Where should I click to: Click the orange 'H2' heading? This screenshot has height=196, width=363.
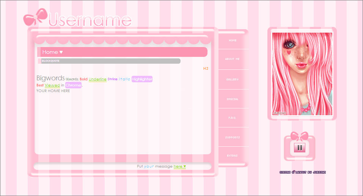[x=206, y=69]
